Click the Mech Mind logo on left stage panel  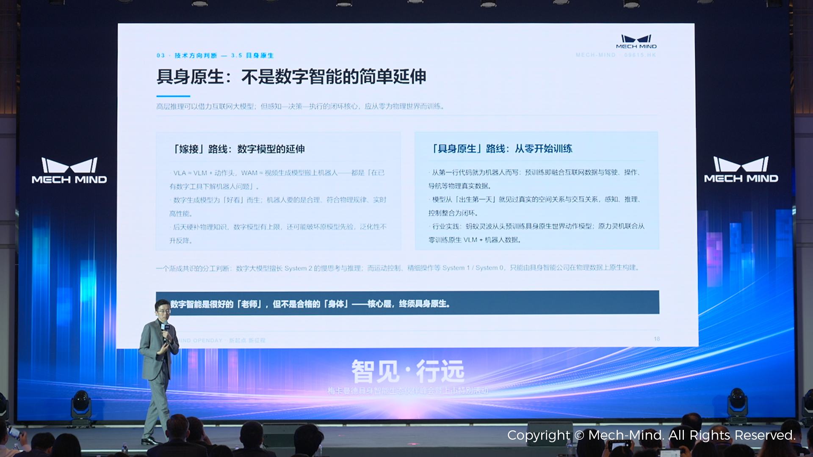69,171
